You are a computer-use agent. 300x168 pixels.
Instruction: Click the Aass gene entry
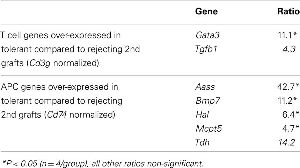click(205, 87)
